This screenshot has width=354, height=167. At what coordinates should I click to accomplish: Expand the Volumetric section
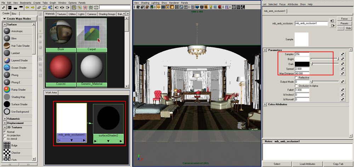pyautogui.click(x=5, y=119)
